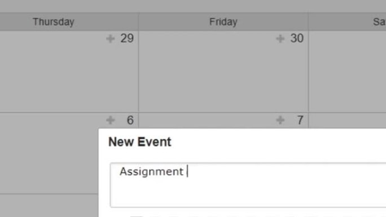Click the empty strip of Friday 7's cell

coord(207,121)
